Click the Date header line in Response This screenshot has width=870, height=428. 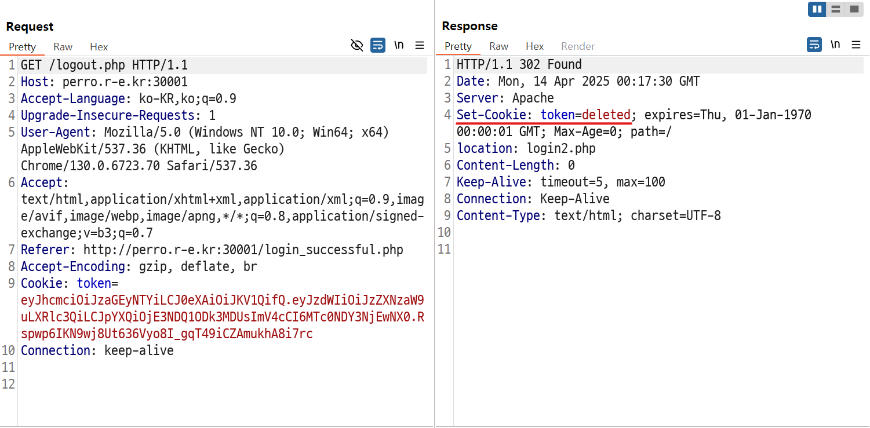(578, 82)
